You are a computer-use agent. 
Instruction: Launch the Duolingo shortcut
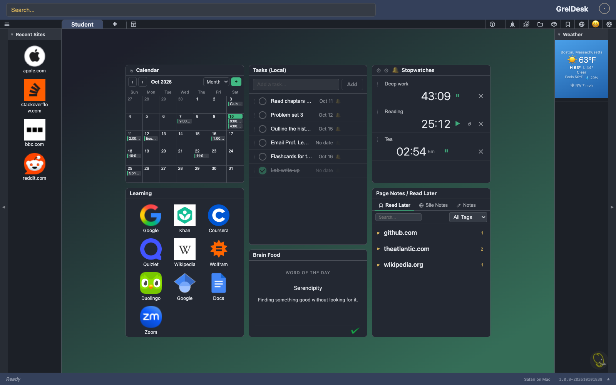point(151,286)
